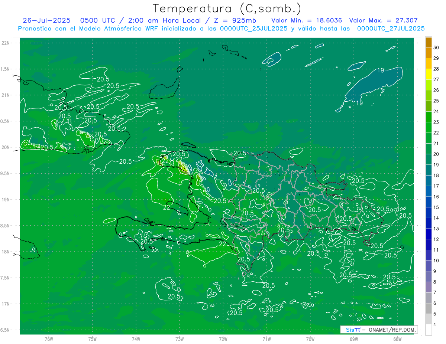Viewport: 446px width, 344px height.
Task: Click the "9.5N" latitude axis label
Action: pyautogui.click(x=6, y=173)
